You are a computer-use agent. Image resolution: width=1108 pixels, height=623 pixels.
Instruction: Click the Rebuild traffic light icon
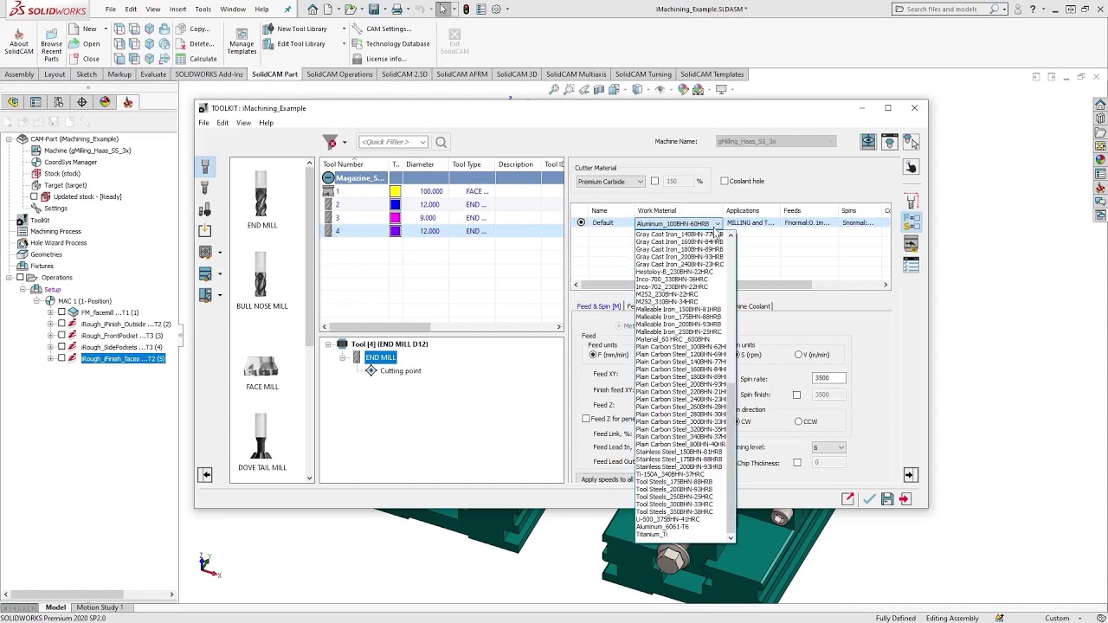467,10
